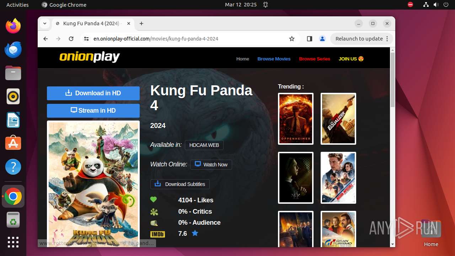
Task: Click the 7.6 IMDb rating value
Action: (182, 234)
